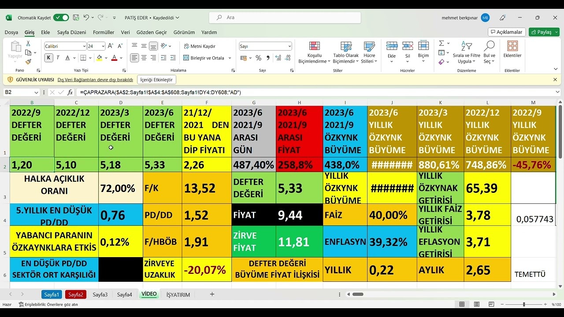Click Dış Veri Bağlantıları devre dışı bırakıldı link
The width and height of the screenshot is (564, 317).
(95, 80)
